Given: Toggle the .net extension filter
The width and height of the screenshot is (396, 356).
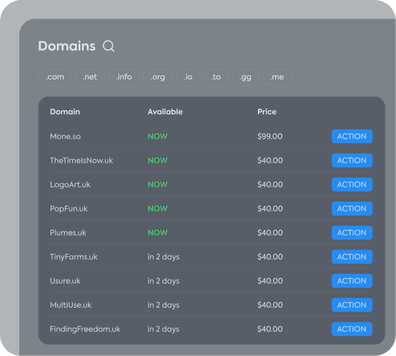Looking at the screenshot, I should pyautogui.click(x=90, y=77).
